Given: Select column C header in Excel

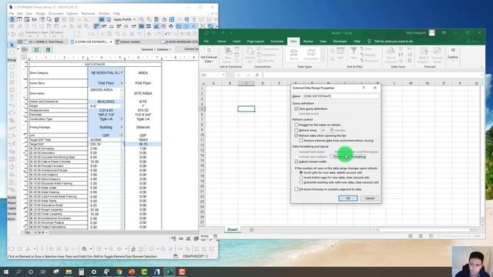Looking at the screenshot, I should (x=246, y=83).
